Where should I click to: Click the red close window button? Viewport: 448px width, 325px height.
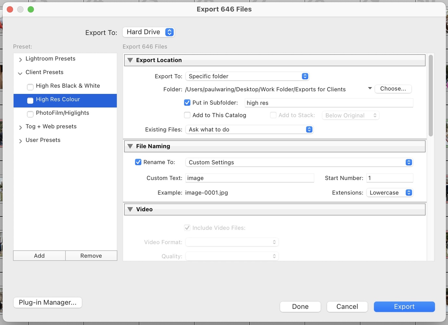[10, 9]
